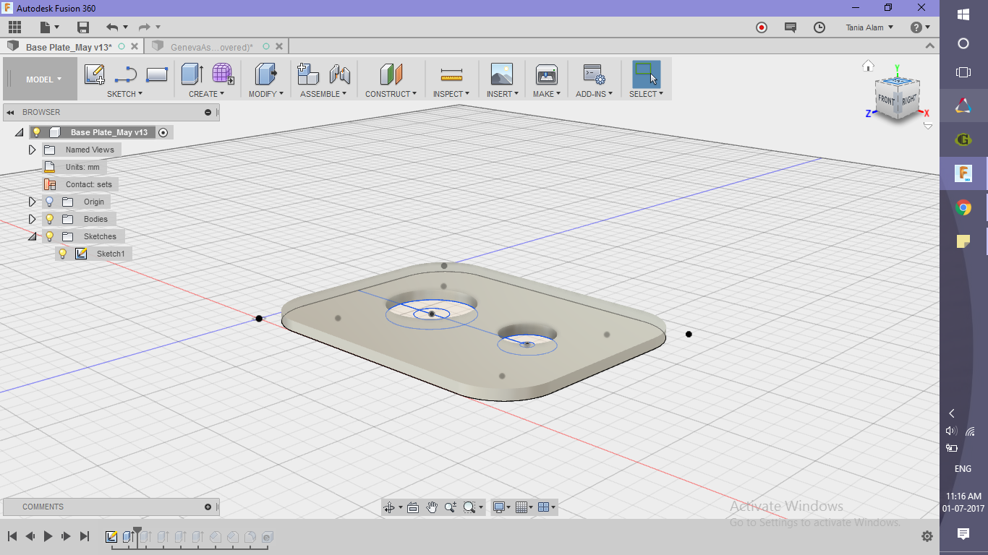Click the FRONT face of the ViewCube

pyautogui.click(x=886, y=100)
